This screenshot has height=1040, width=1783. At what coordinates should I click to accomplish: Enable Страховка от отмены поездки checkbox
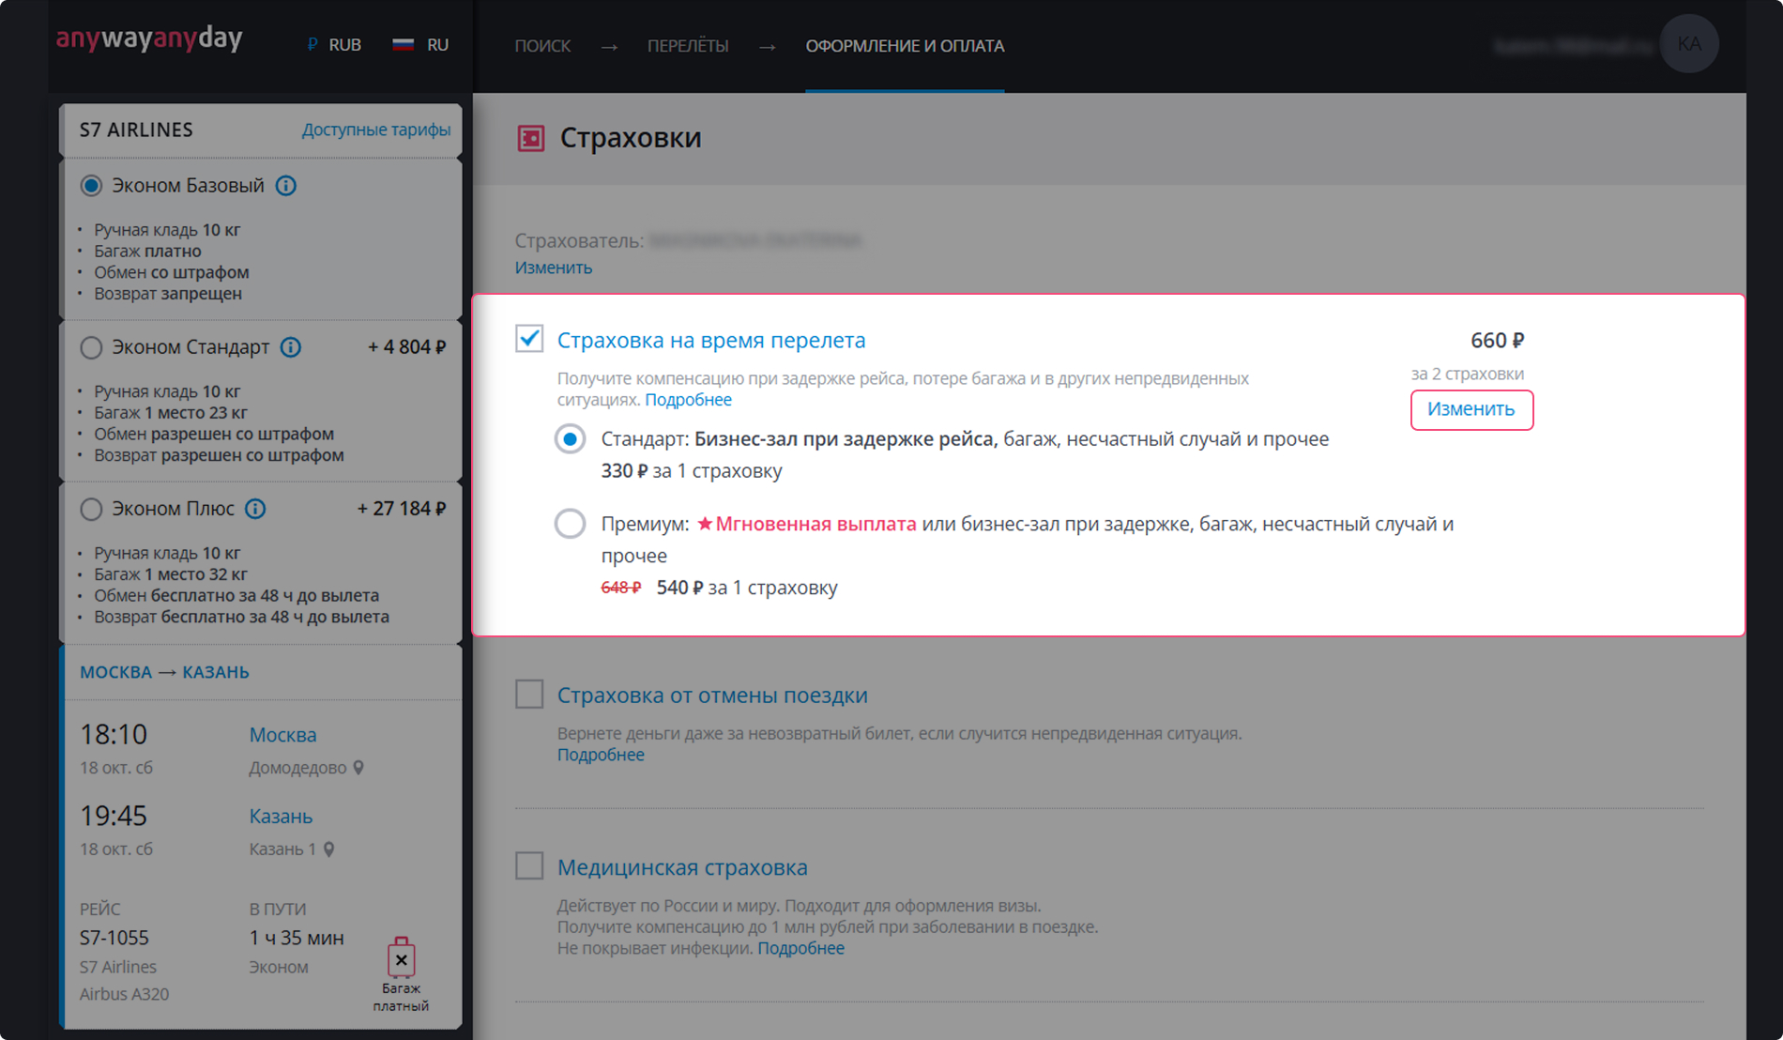point(529,695)
